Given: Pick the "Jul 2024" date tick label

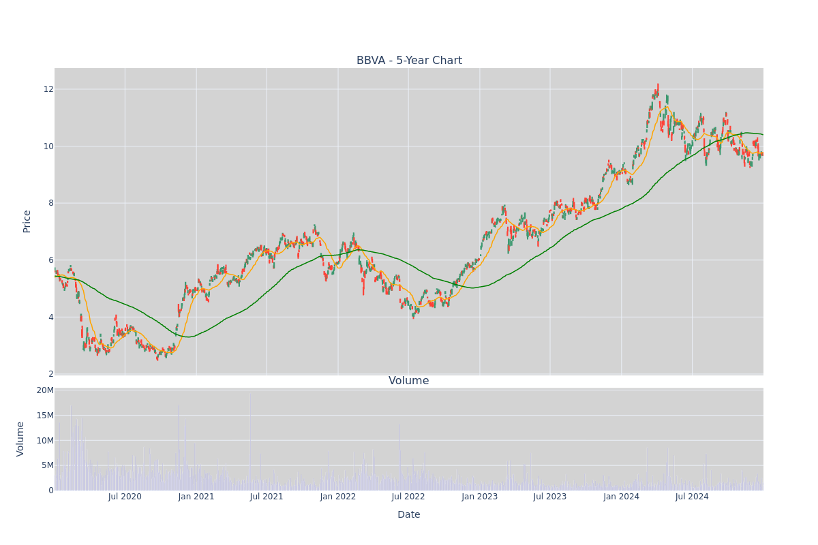Looking at the screenshot, I should (692, 497).
